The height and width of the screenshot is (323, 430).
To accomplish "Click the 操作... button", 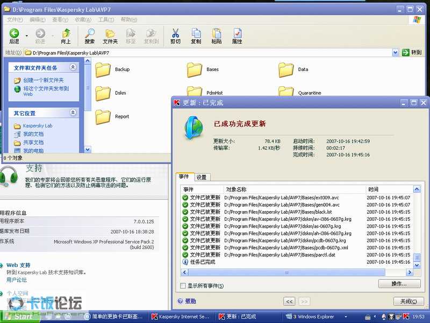I will [399, 284].
